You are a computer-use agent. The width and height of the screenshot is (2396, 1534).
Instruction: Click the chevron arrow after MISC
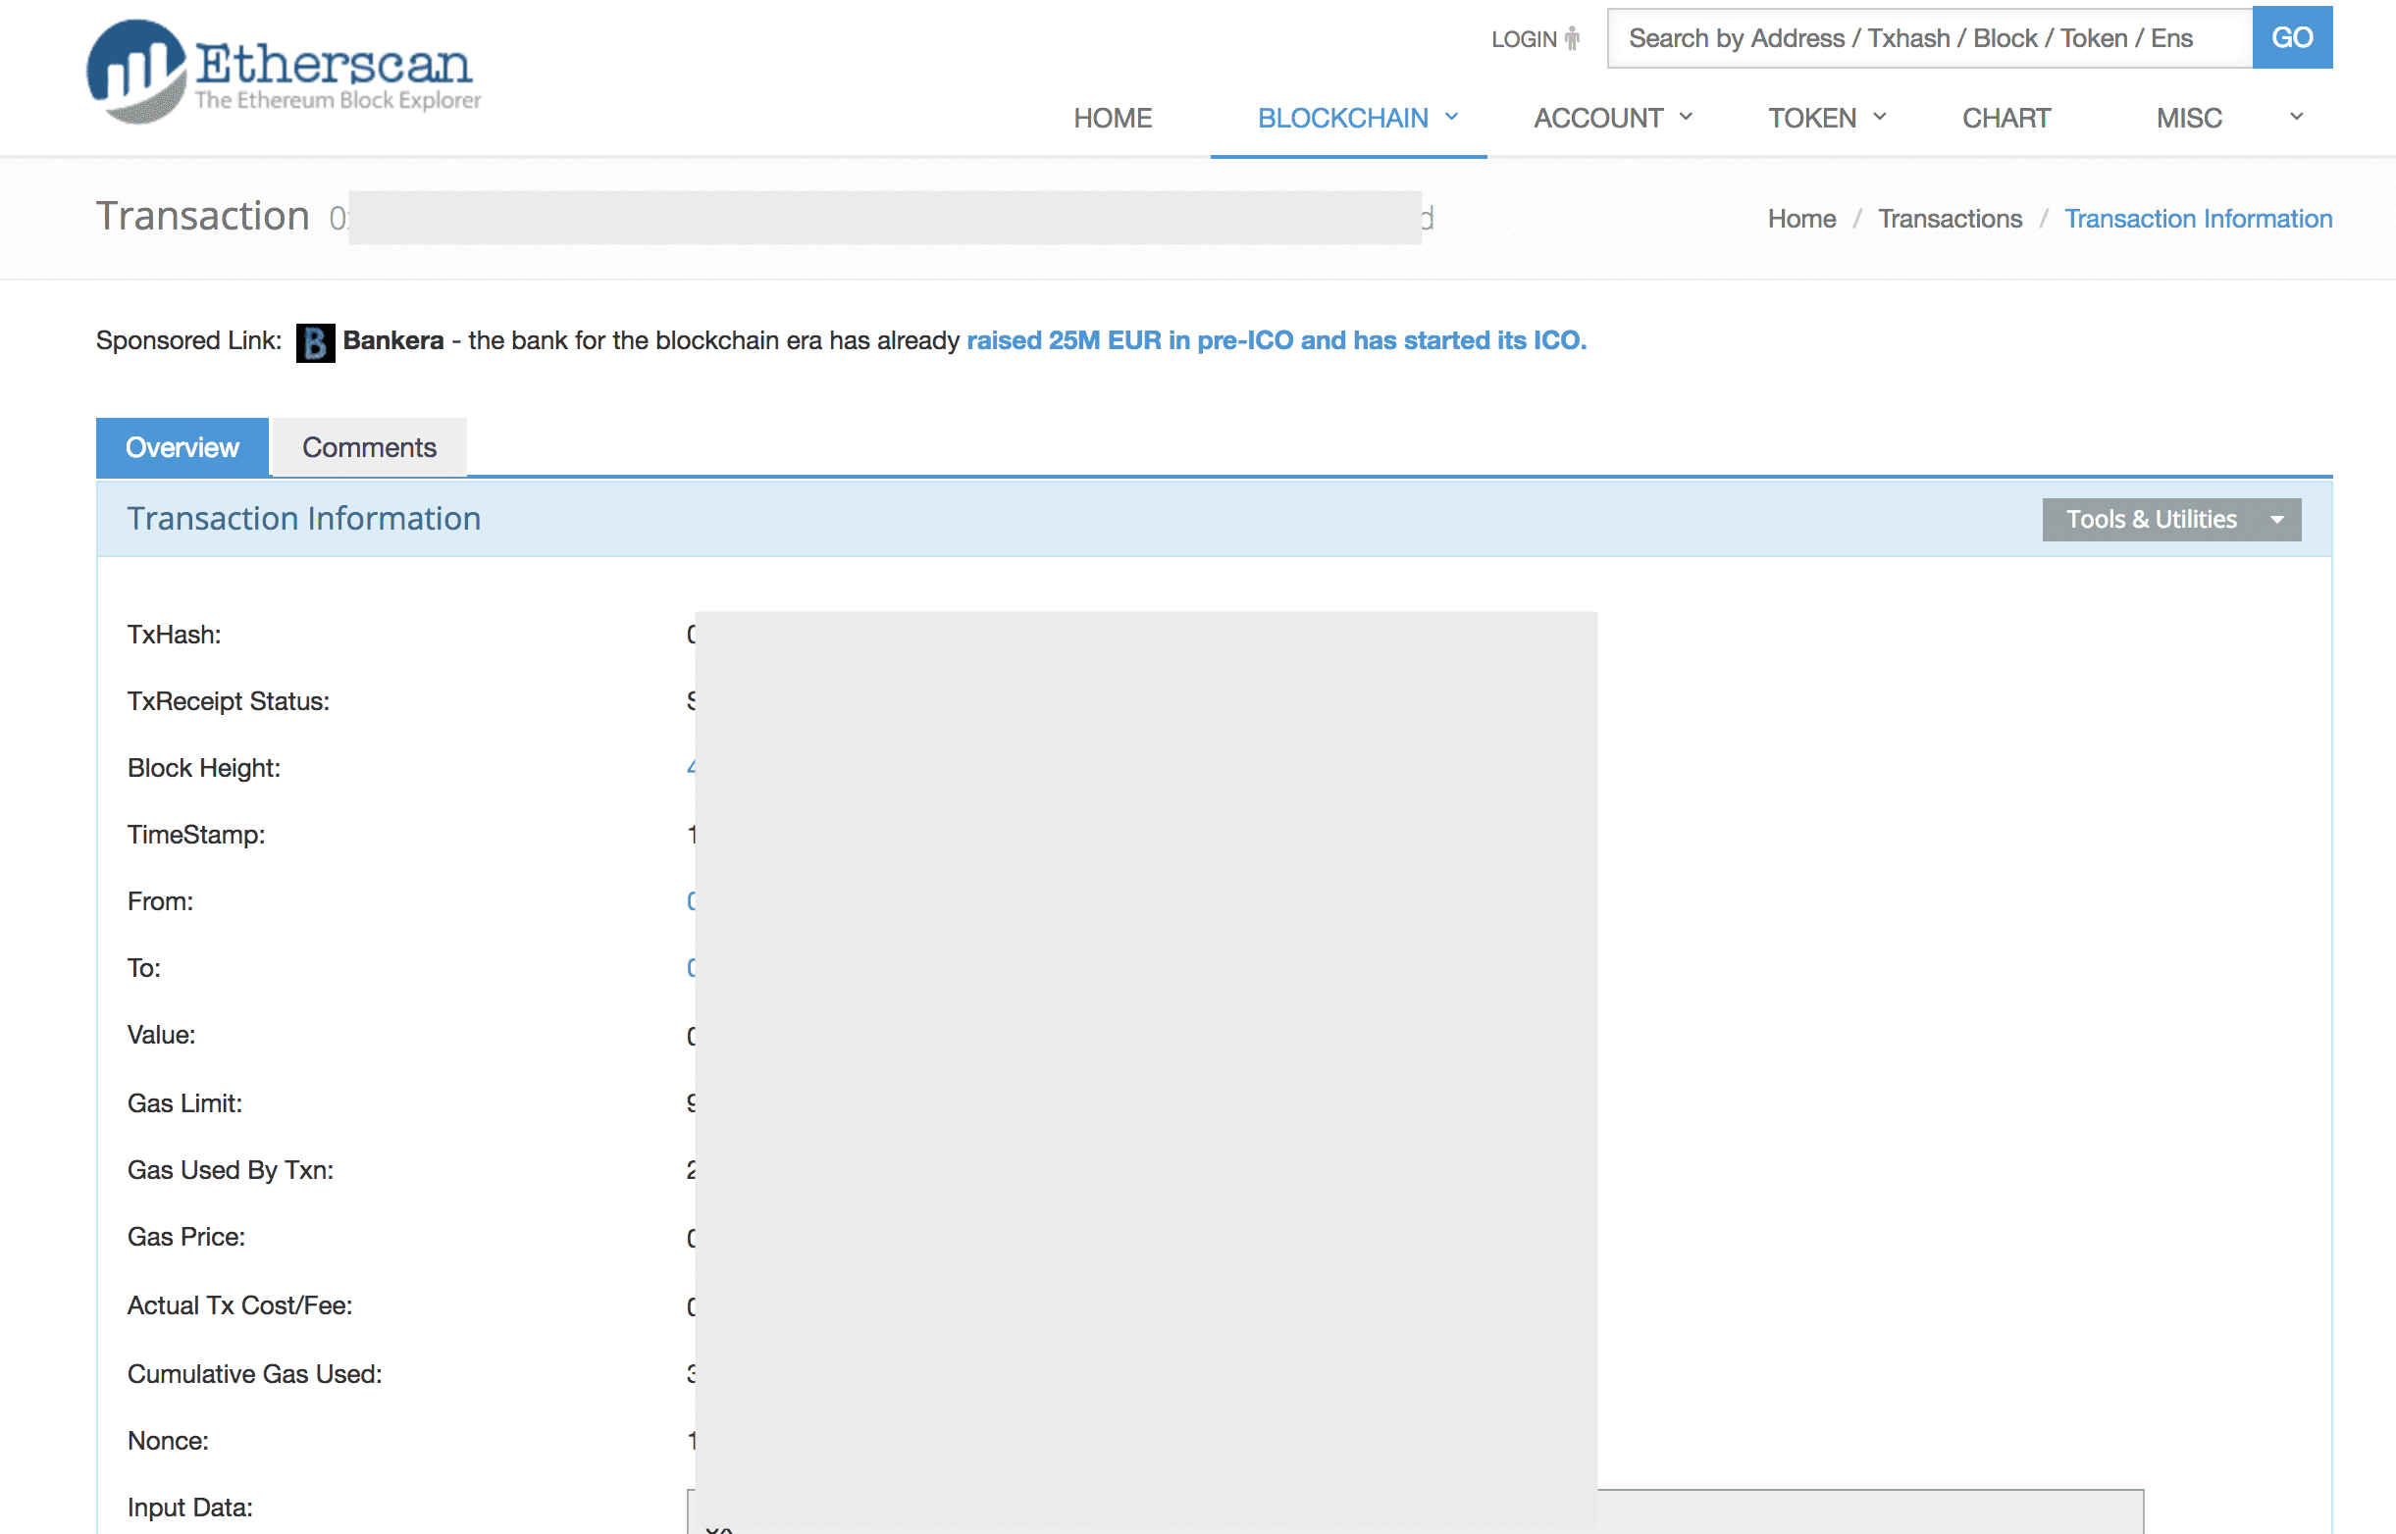2295,118
